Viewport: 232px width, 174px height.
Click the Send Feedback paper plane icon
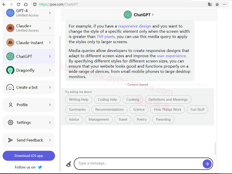(x=10, y=140)
